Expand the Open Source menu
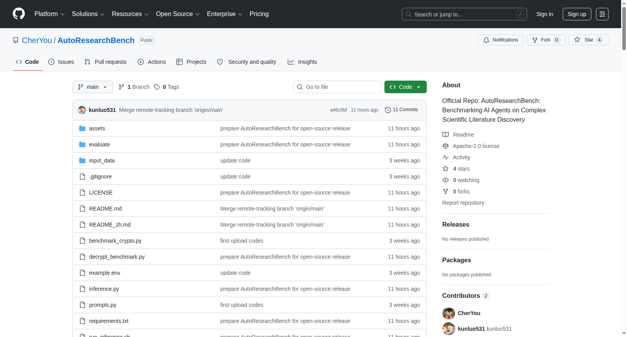This screenshot has height=337, width=627. pos(178,14)
